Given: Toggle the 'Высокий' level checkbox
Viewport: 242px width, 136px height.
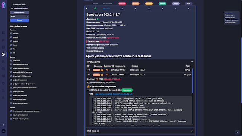Looking at the screenshot, I should pyautogui.click(x=11, y=37).
